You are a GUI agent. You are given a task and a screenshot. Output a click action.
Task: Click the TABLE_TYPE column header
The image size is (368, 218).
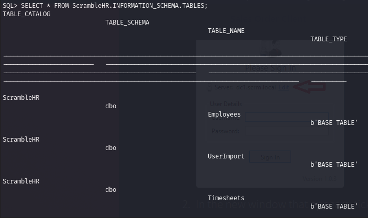click(329, 39)
